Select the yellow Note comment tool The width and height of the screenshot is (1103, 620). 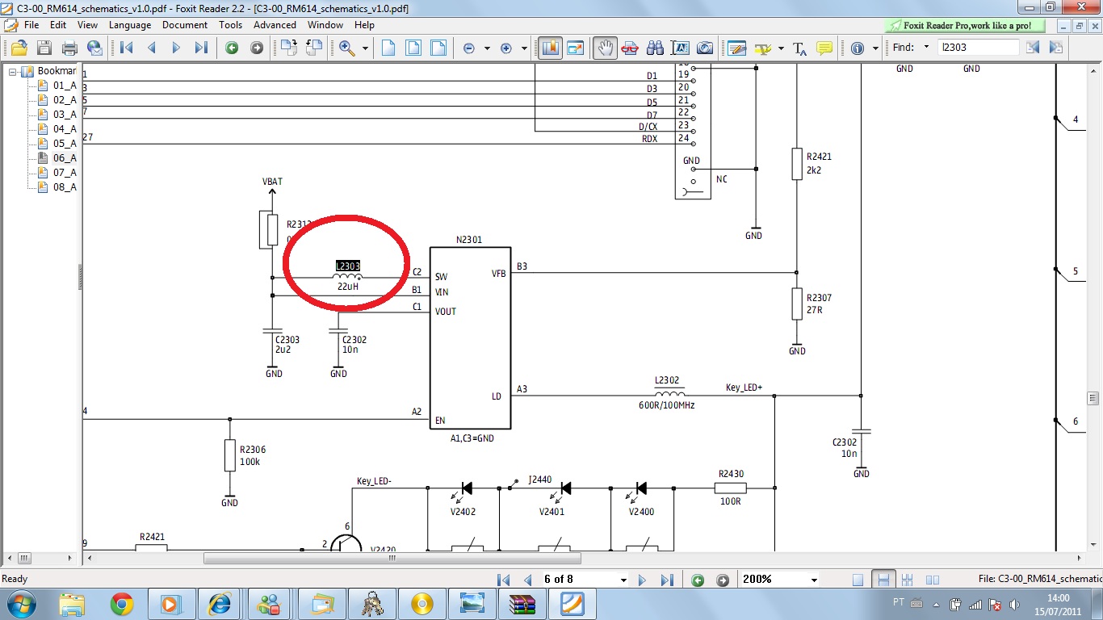click(x=824, y=48)
